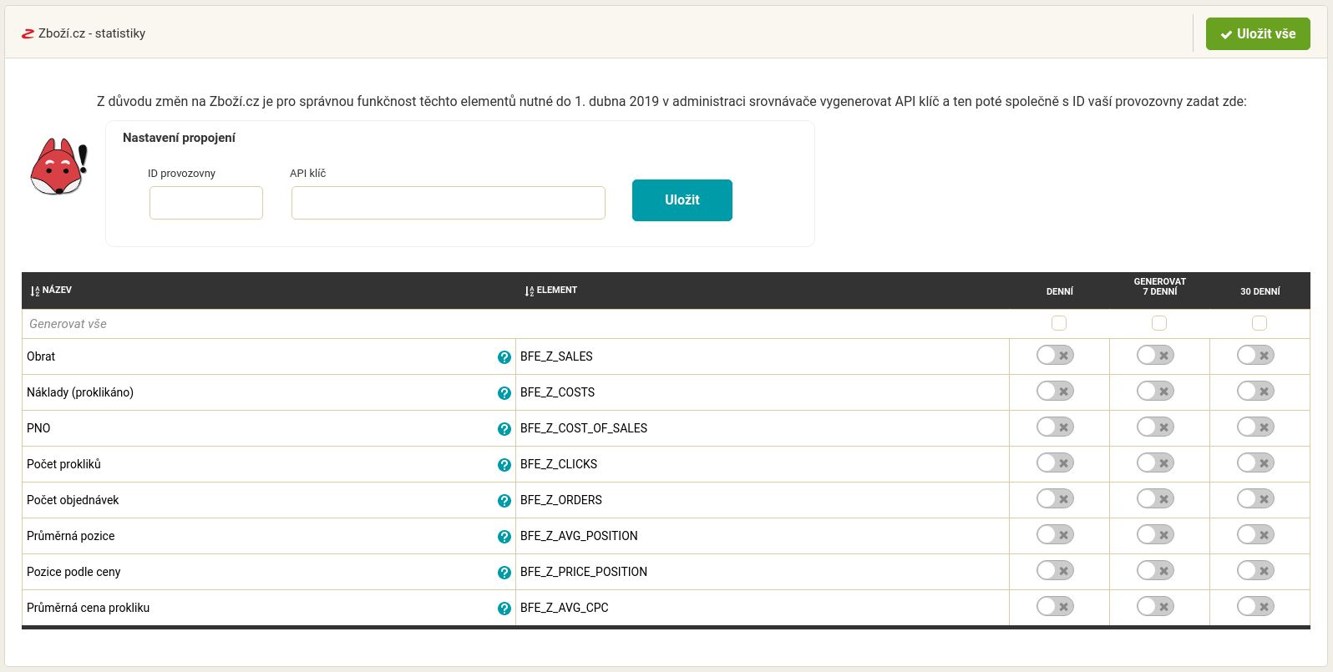Image resolution: width=1333 pixels, height=672 pixels.
Task: Select the BFE_Z_COST_OF_SALES element text
Action: point(584,428)
